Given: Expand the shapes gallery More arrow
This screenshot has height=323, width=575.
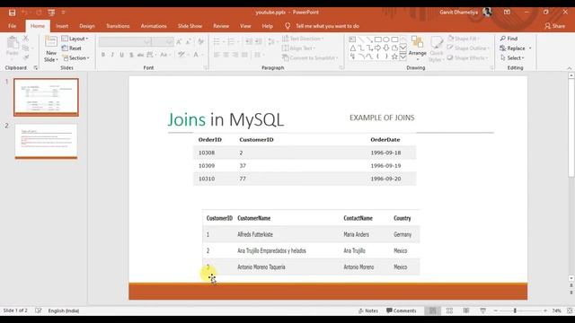Looking at the screenshot, I should coord(403,57).
